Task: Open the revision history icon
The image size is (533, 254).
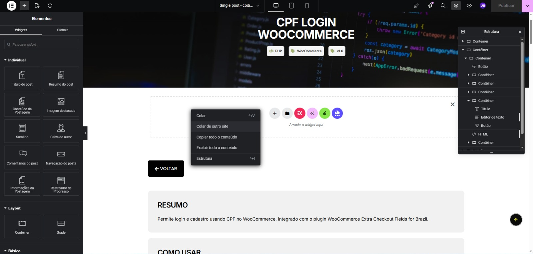Action: coord(50,6)
